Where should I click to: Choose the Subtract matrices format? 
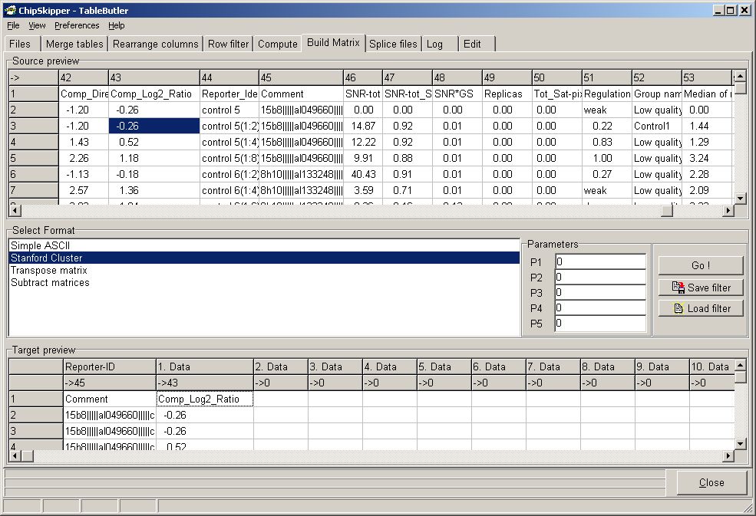[x=50, y=282]
